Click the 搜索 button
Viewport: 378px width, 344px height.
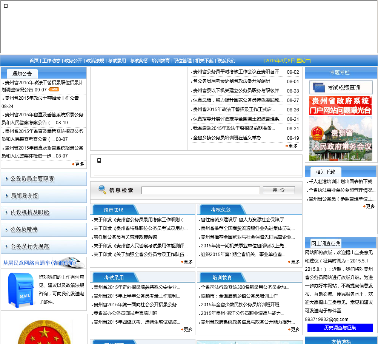tap(279, 190)
